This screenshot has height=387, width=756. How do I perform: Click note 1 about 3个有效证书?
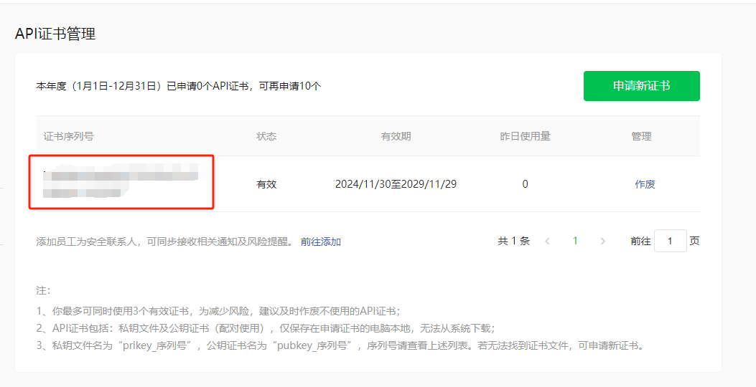point(218,312)
